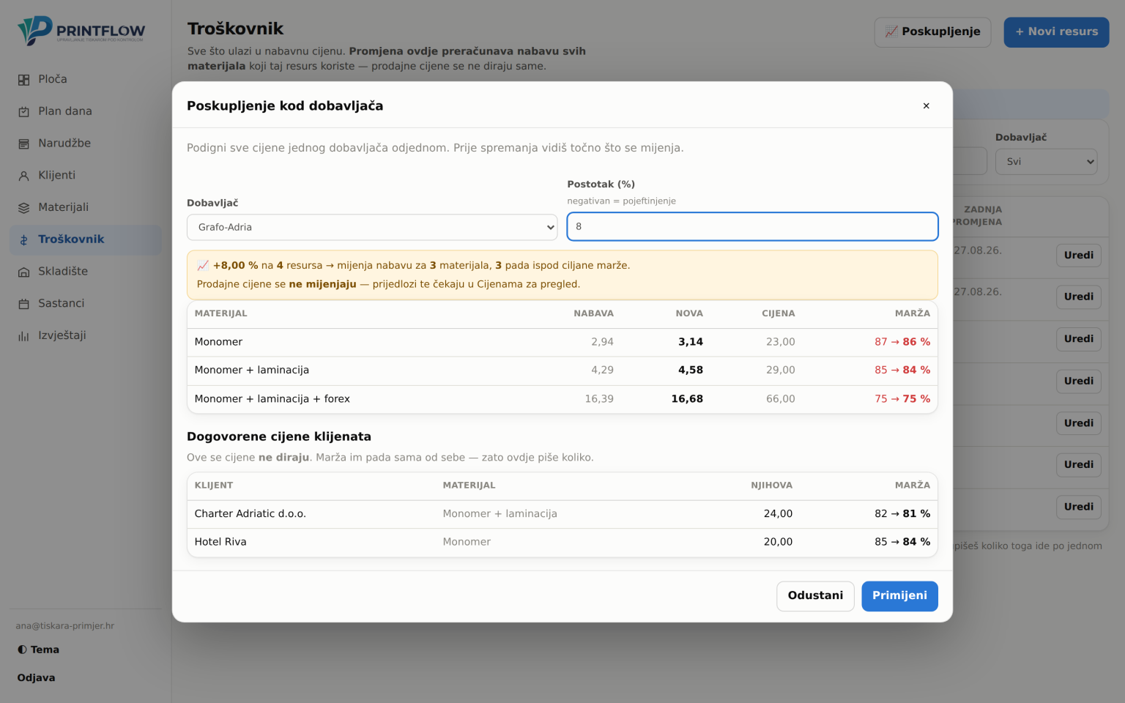Open Narudžbe in the sidebar
Image resolution: width=1125 pixels, height=703 pixels.
(x=86, y=144)
